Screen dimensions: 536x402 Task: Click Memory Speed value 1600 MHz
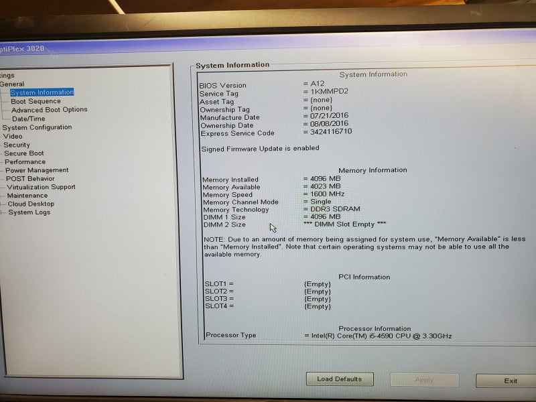[327, 194]
